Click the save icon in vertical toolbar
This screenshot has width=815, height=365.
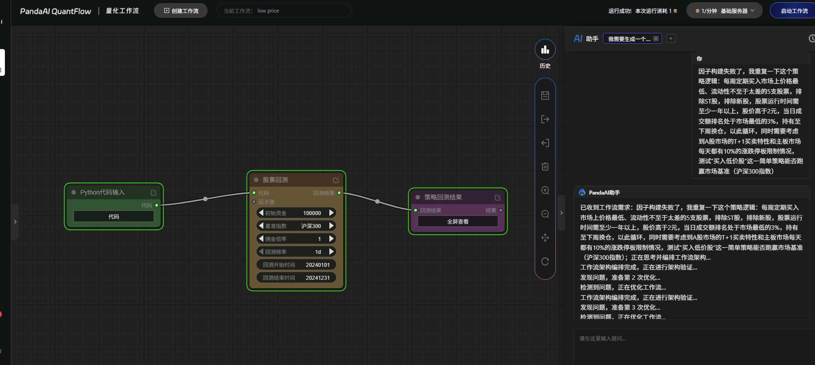(545, 95)
